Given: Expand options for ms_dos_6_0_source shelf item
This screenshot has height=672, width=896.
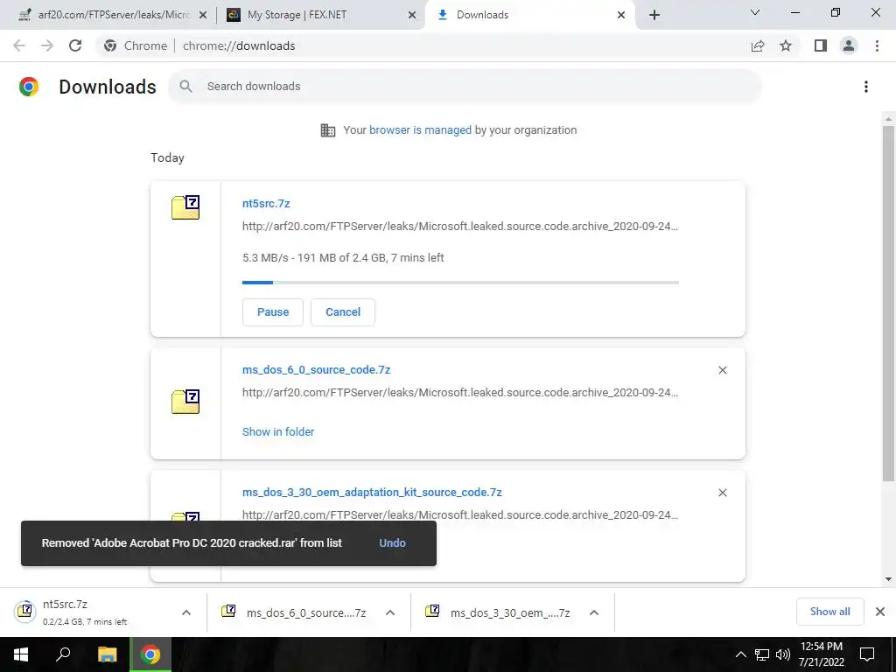Looking at the screenshot, I should (390, 612).
